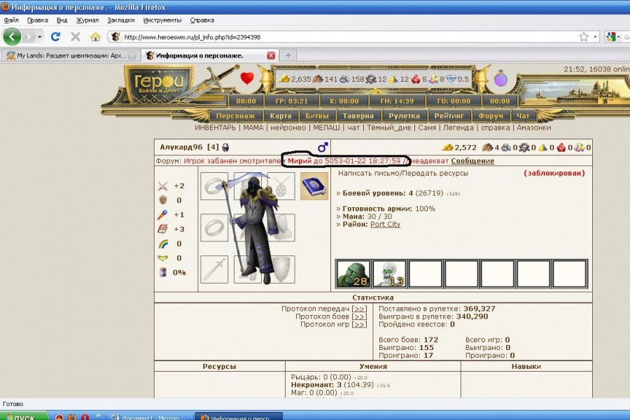
Task: Open the МАМА quick link
Action: point(253,127)
